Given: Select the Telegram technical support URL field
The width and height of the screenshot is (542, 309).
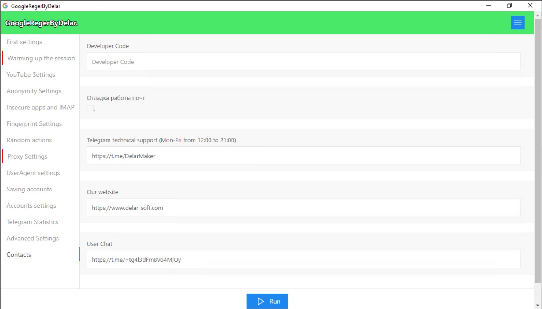Looking at the screenshot, I should (x=303, y=156).
